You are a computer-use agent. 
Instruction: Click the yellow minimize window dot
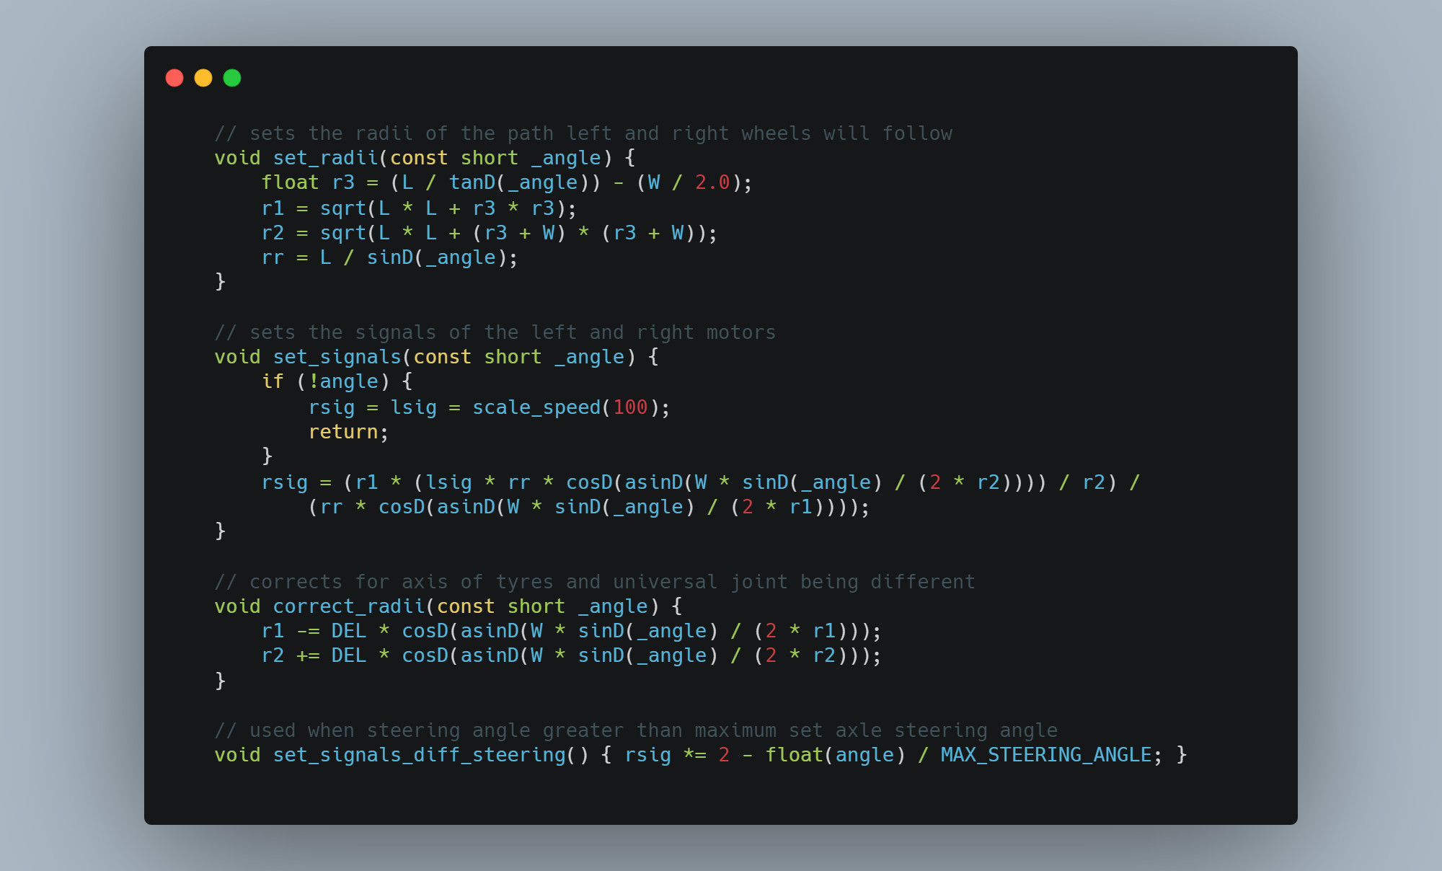click(203, 78)
